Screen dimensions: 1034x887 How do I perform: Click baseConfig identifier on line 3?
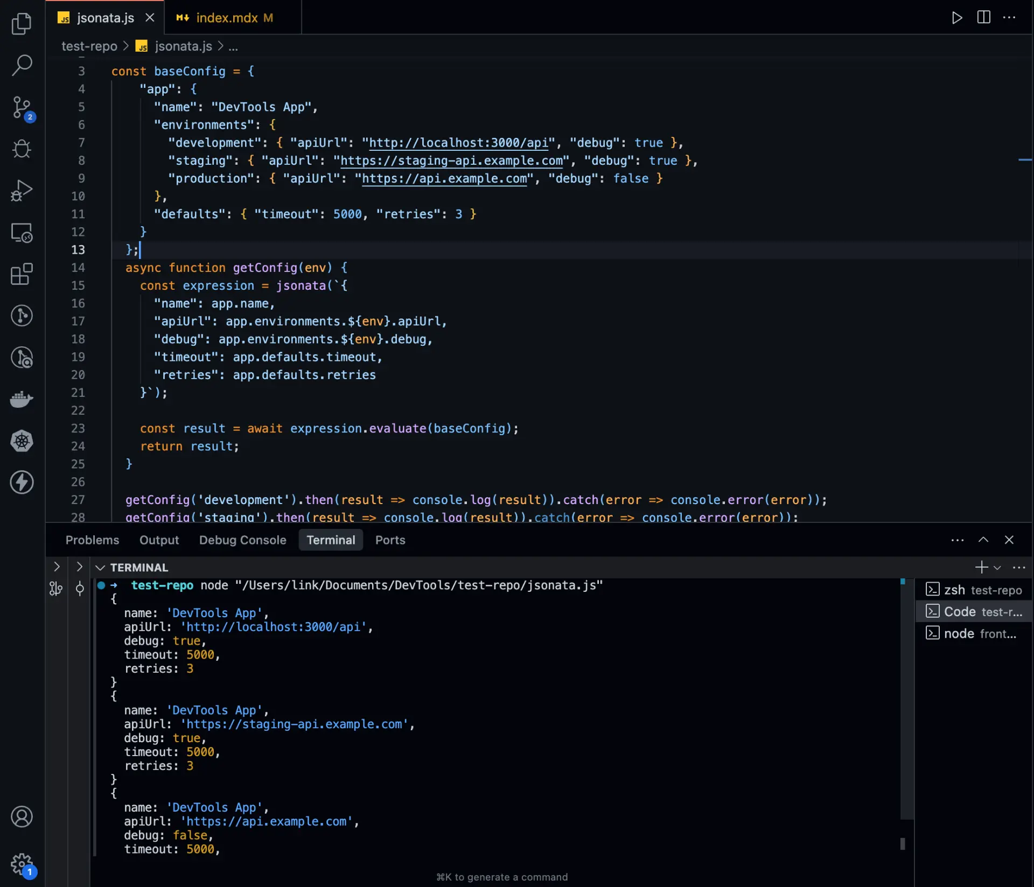click(190, 71)
